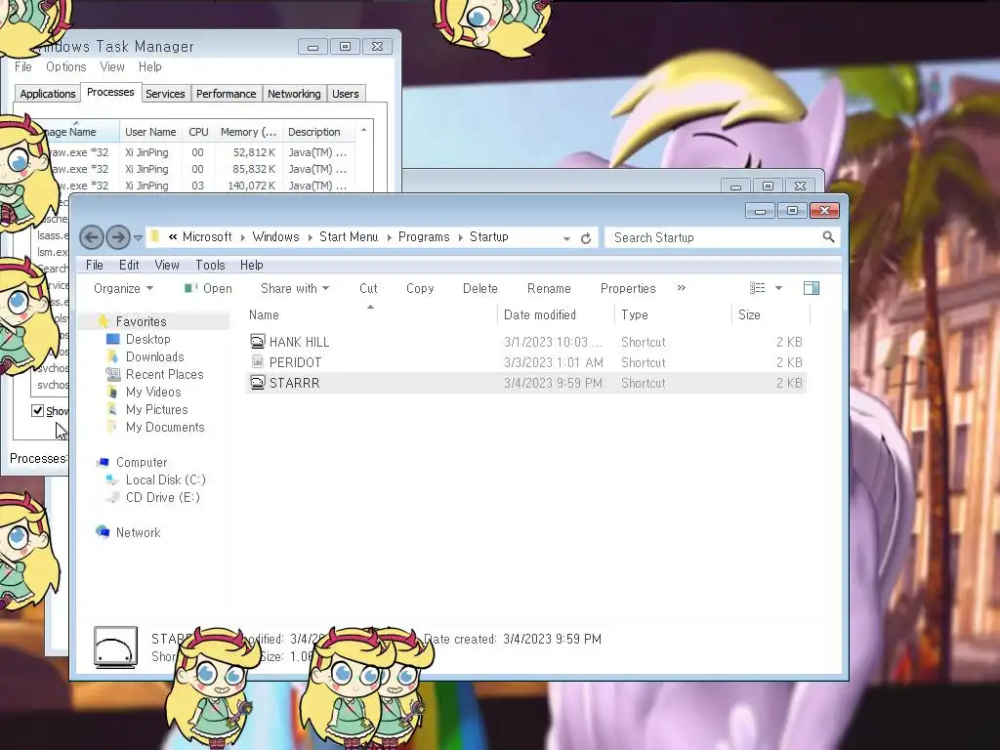Switch to Task Manager Networking tab

pyautogui.click(x=294, y=94)
